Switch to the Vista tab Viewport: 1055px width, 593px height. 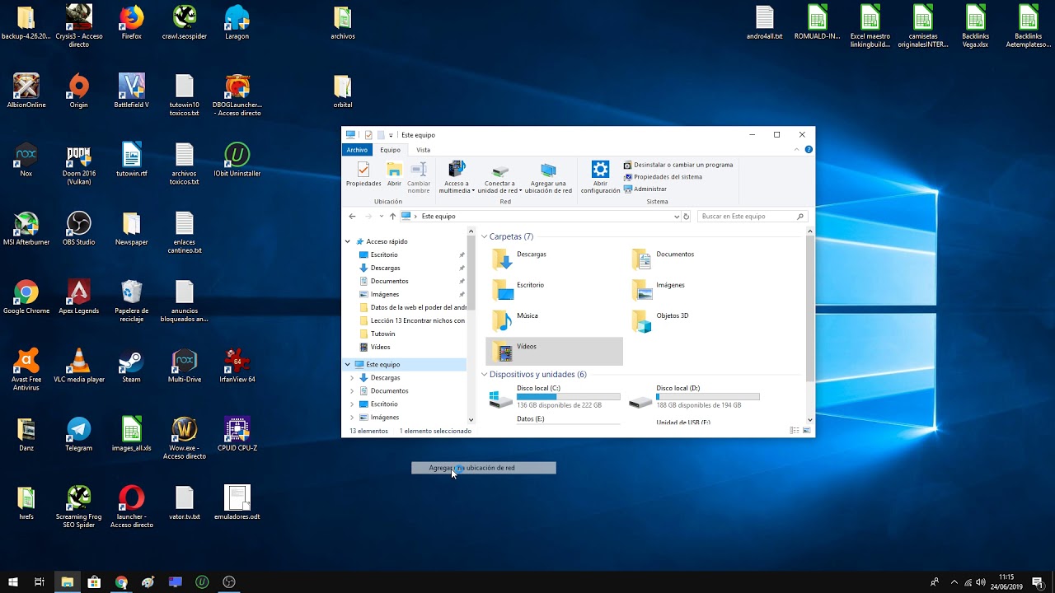423,150
